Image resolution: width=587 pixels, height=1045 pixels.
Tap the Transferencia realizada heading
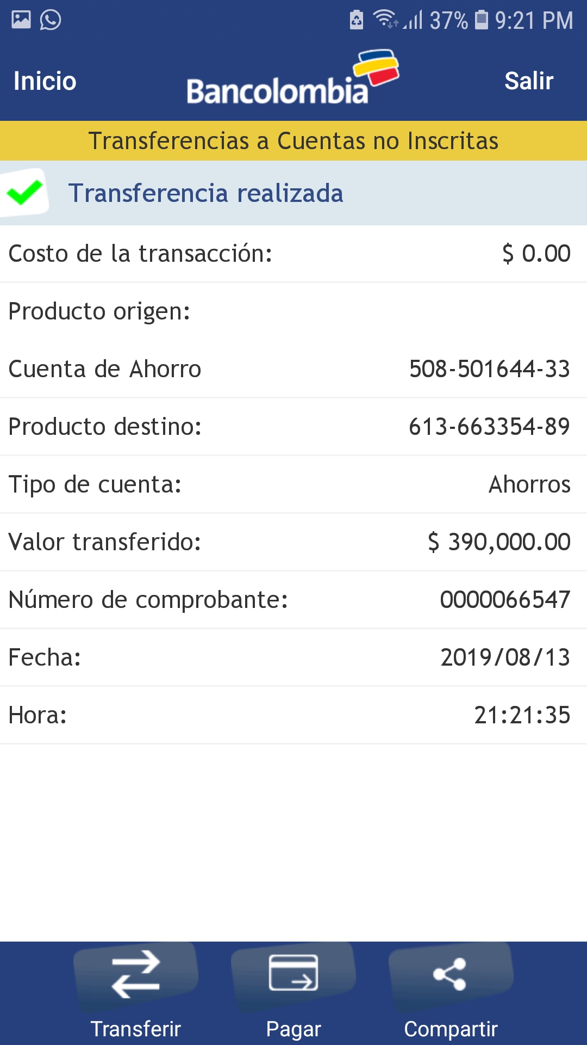click(205, 193)
